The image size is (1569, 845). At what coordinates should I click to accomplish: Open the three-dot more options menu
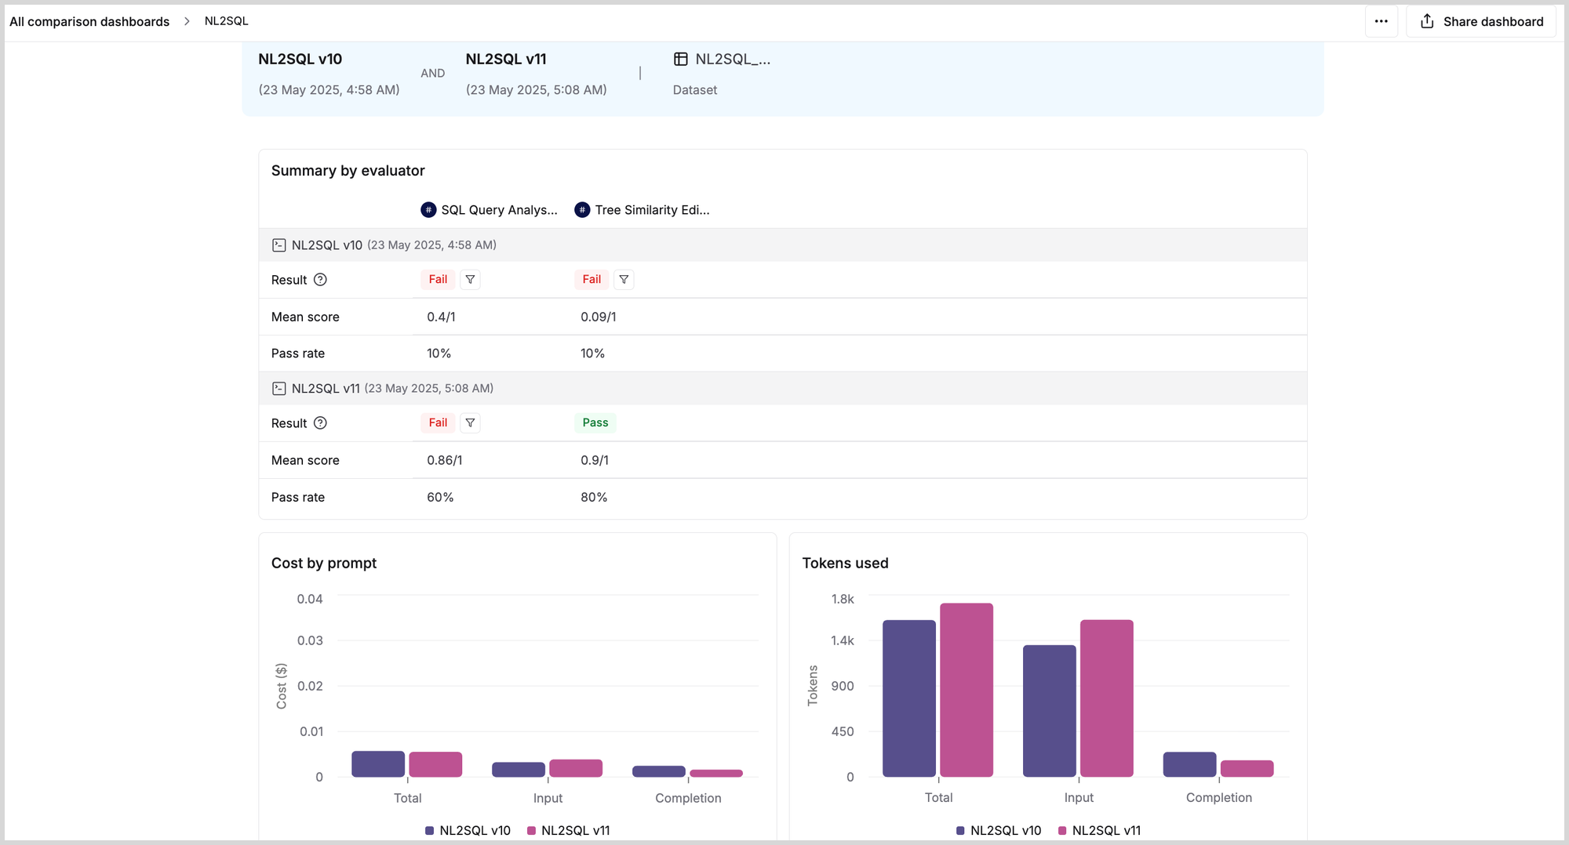1381,21
